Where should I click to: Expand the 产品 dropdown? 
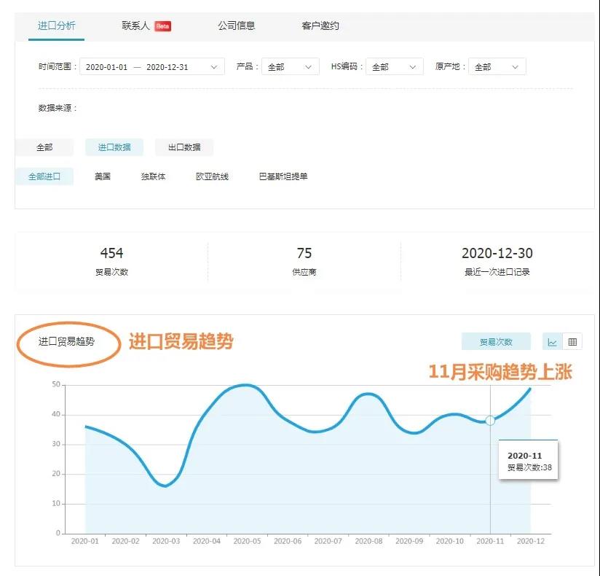(x=290, y=66)
